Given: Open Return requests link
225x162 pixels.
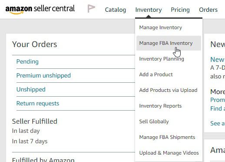Looking at the screenshot, I should click(x=38, y=103).
